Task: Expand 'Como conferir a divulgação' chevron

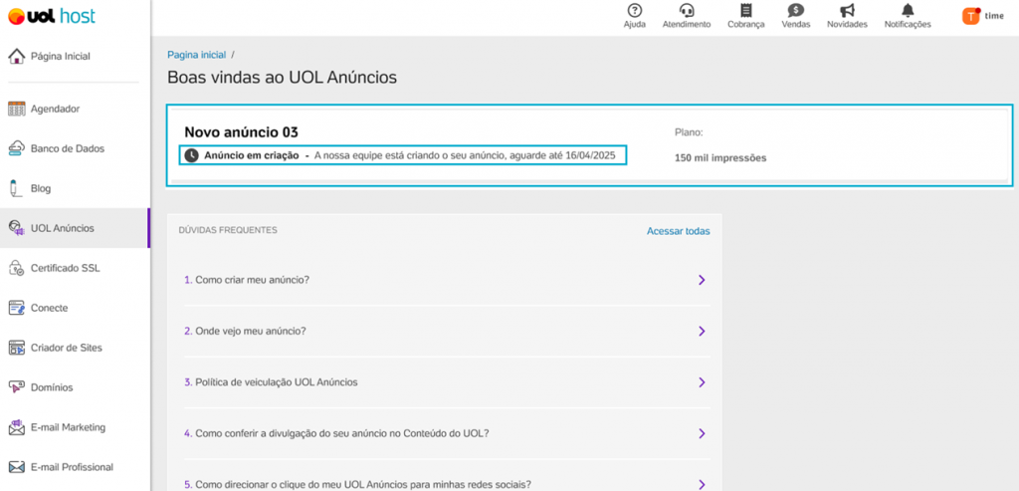Action: (702, 433)
